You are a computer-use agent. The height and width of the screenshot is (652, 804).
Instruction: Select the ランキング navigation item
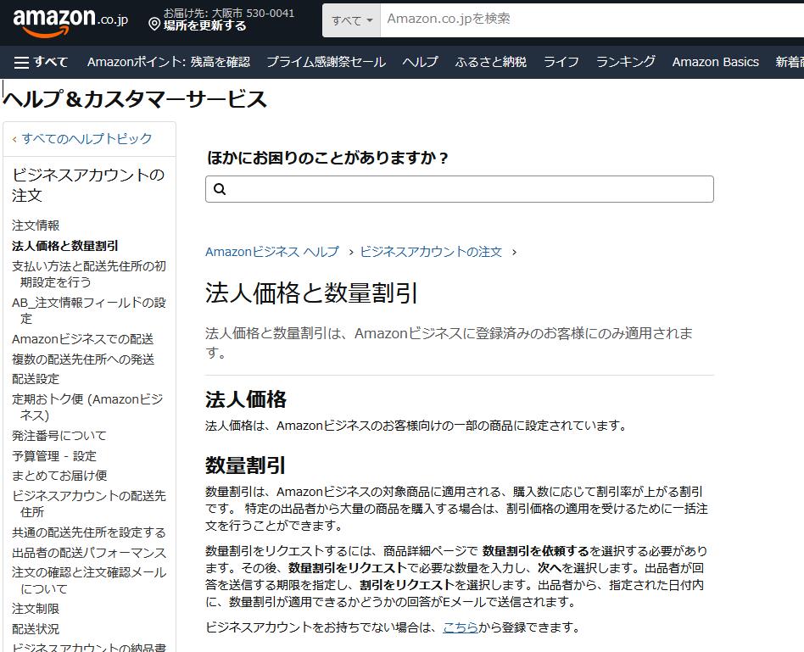tap(625, 61)
